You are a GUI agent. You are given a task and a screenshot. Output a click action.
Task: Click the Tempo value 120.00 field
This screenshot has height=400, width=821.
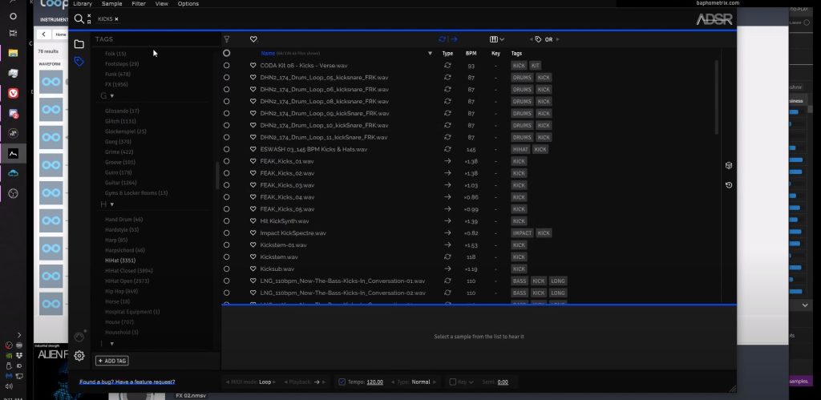[x=374, y=382]
